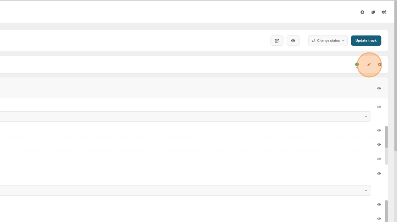
Task: Toggle the eye icon directly below the first dropdown
Action: point(379,131)
